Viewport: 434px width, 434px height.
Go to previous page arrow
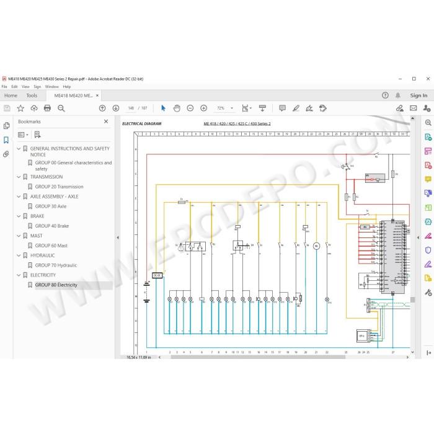pos(102,108)
